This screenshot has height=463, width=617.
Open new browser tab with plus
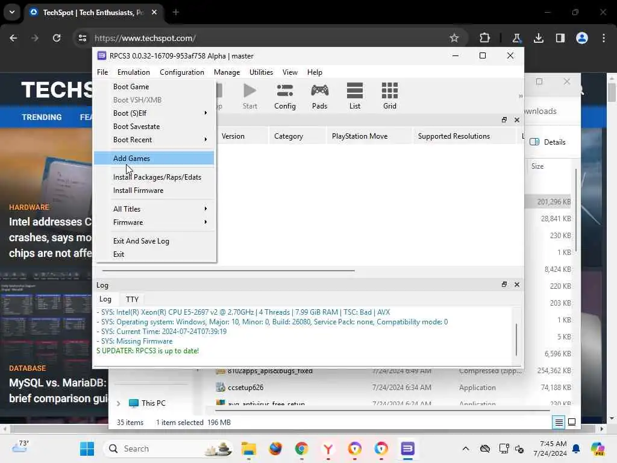point(175,12)
